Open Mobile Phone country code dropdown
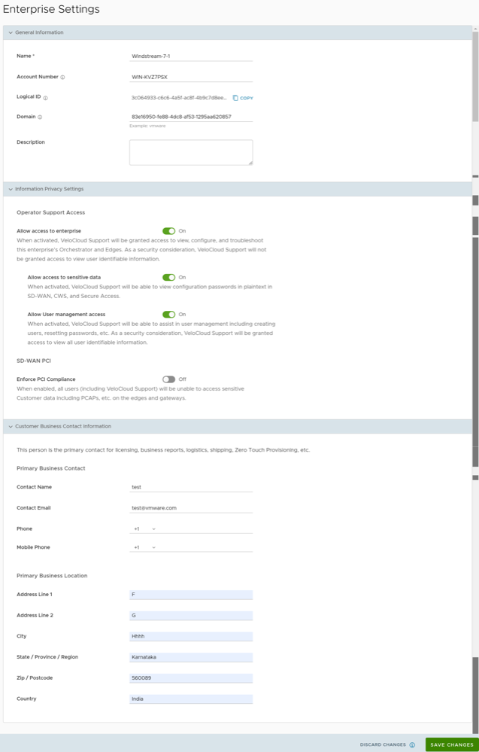The width and height of the screenshot is (479, 752). 144,547
